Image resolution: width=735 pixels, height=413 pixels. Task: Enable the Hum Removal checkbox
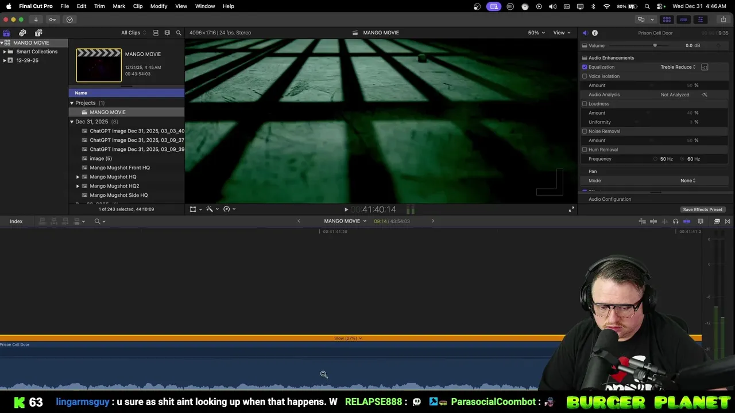585,150
